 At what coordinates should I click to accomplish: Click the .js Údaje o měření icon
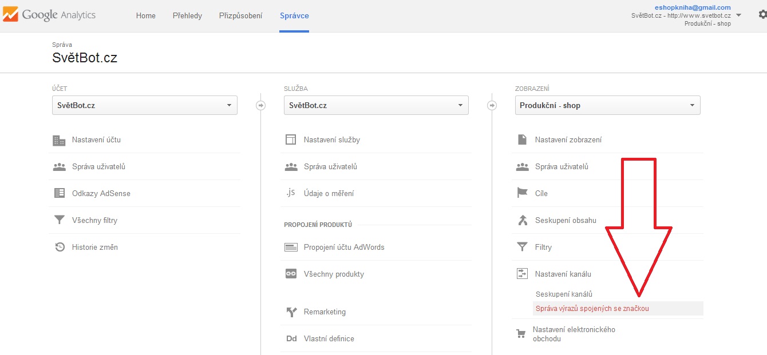[x=291, y=193]
